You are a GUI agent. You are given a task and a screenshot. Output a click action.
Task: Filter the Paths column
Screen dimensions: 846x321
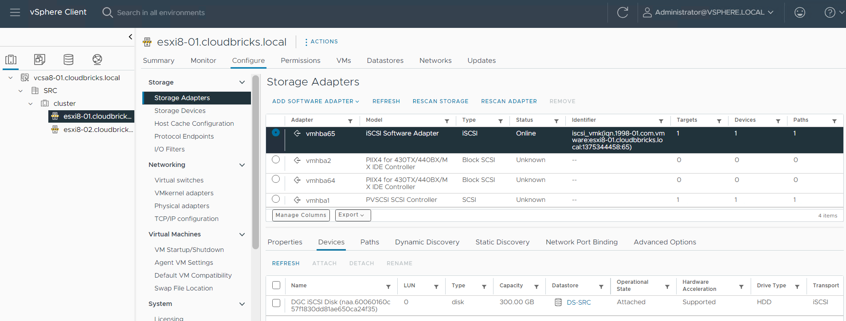coord(834,121)
